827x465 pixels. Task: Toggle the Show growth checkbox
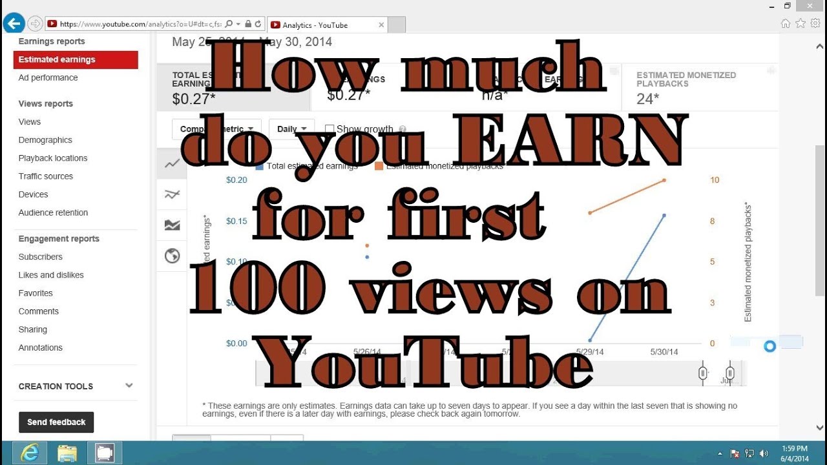click(330, 129)
